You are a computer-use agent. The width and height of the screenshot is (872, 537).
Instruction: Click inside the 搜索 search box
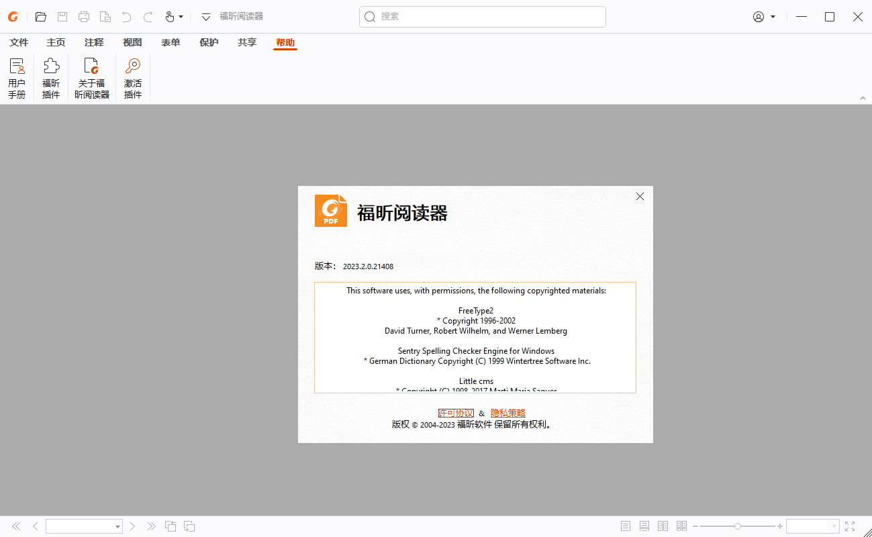point(482,16)
